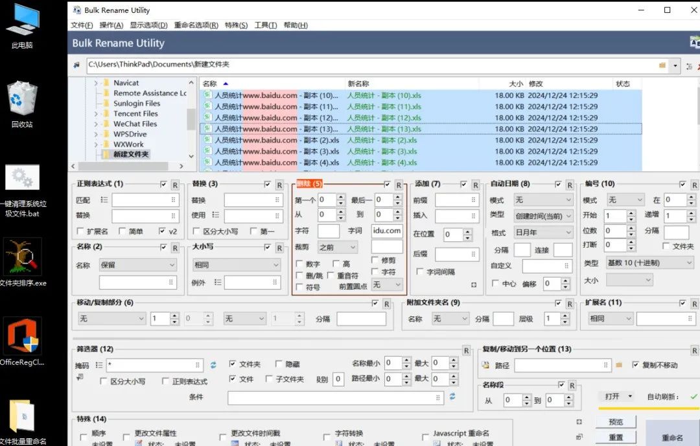Viewport: 700px width, 446px height.
Task: Open the 工具(T) menu
Action: pos(266,25)
